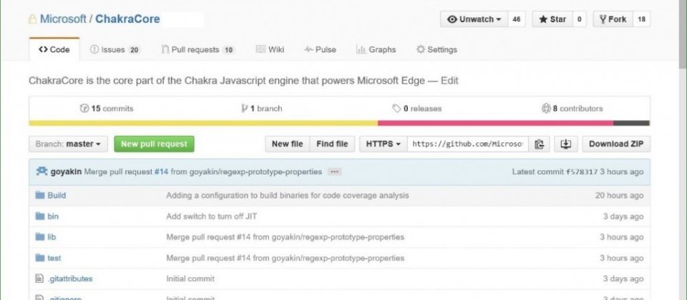Image resolution: width=687 pixels, height=300 pixels.
Task: Open the .gitattributes file
Action: [69, 279]
